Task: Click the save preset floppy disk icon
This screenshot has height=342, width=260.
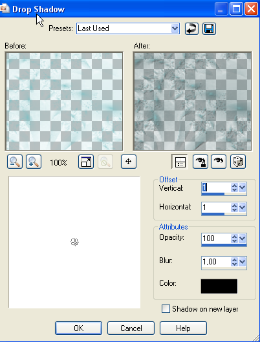Action: click(x=209, y=29)
